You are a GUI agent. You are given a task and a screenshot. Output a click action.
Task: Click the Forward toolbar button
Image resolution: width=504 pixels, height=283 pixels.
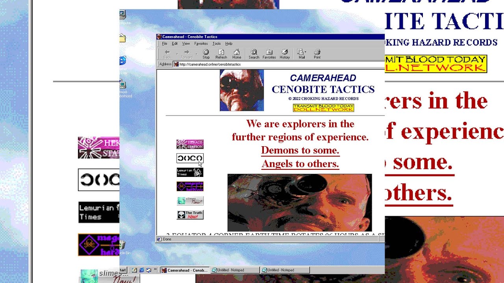[x=187, y=54]
